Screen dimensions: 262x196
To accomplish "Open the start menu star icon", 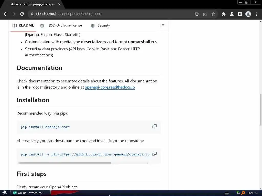I will (x=4, y=193).
